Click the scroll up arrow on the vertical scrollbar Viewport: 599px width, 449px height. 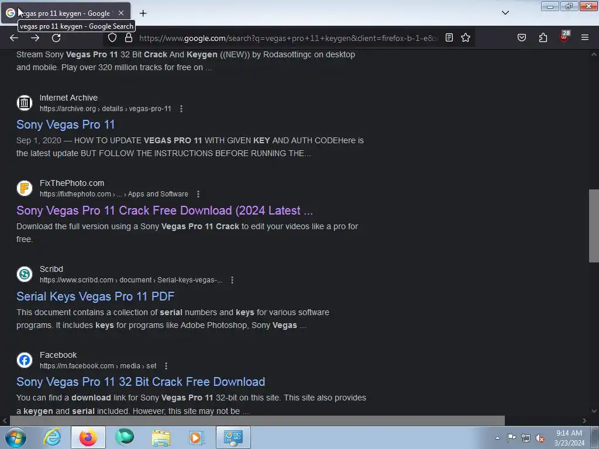pyautogui.click(x=594, y=54)
